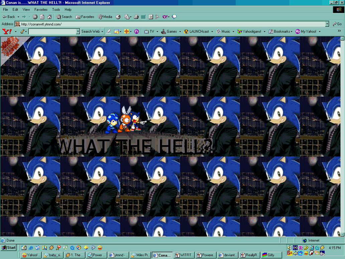Image resolution: width=345 pixels, height=259 pixels.
Task: Open the TV button on Yahoo toolbar
Action: click(149, 31)
